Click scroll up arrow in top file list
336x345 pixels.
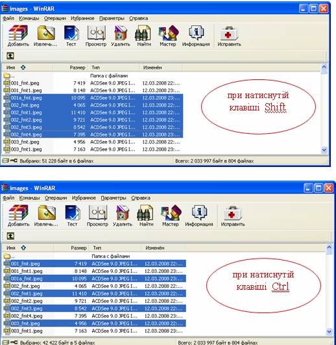[324, 67]
